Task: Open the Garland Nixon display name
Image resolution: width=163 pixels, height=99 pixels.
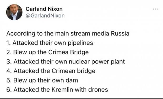Action: coord(44,9)
